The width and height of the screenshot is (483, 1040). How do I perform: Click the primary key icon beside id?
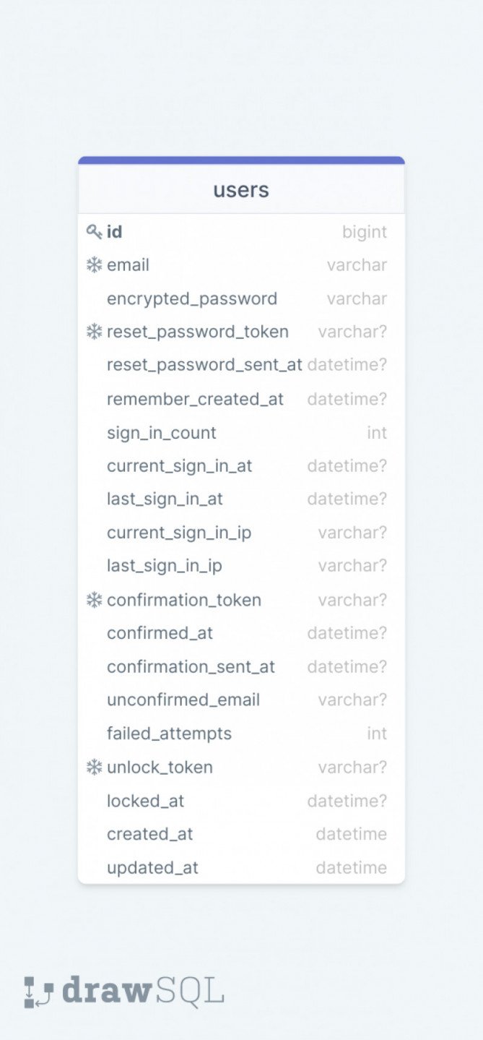pos(94,232)
